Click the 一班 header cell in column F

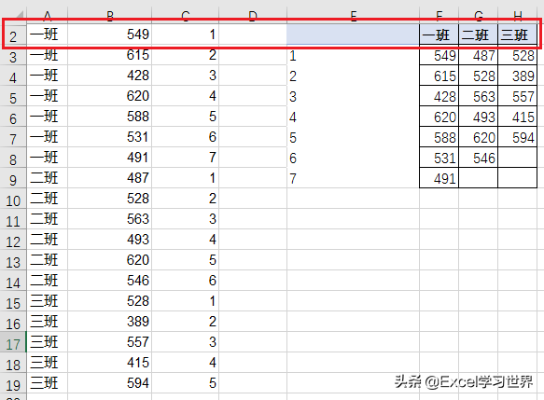[x=439, y=34]
